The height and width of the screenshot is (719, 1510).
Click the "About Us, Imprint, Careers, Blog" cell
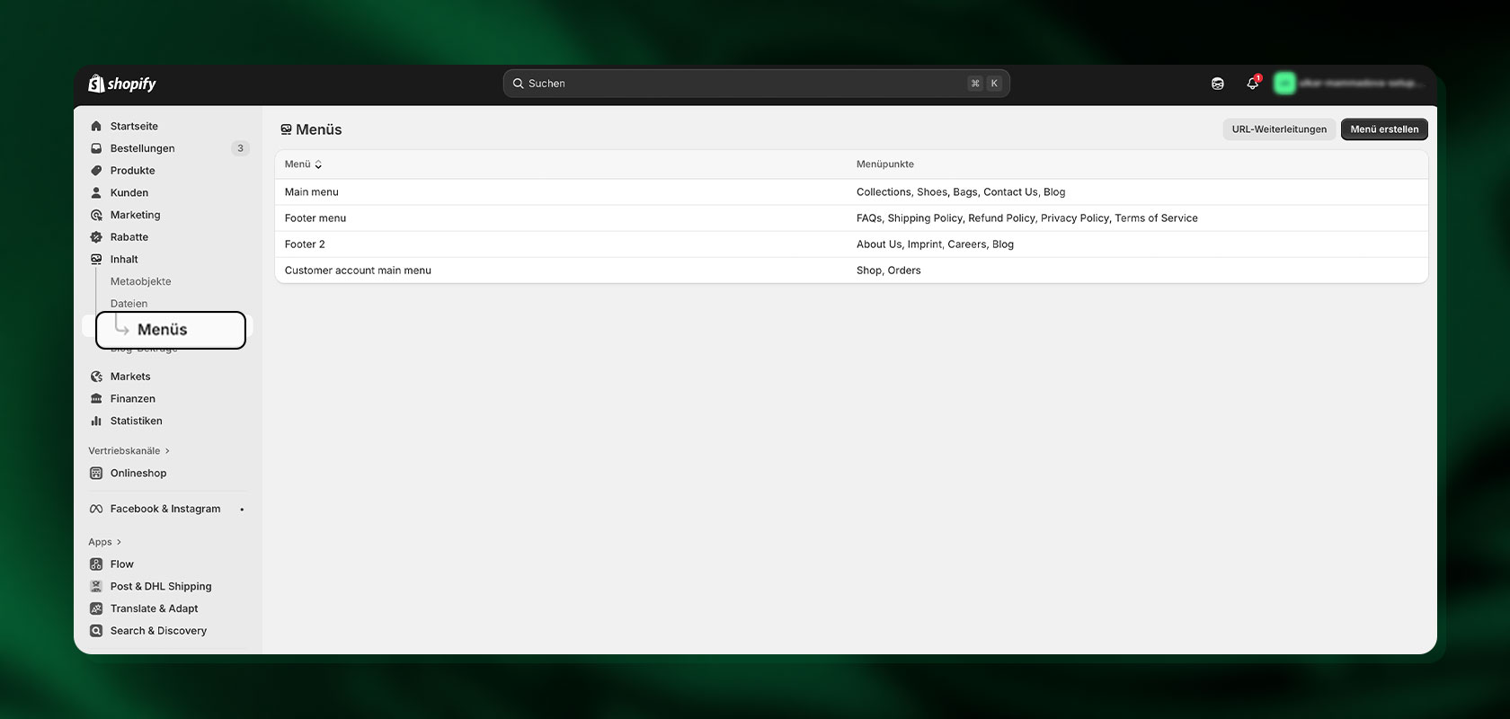click(935, 244)
